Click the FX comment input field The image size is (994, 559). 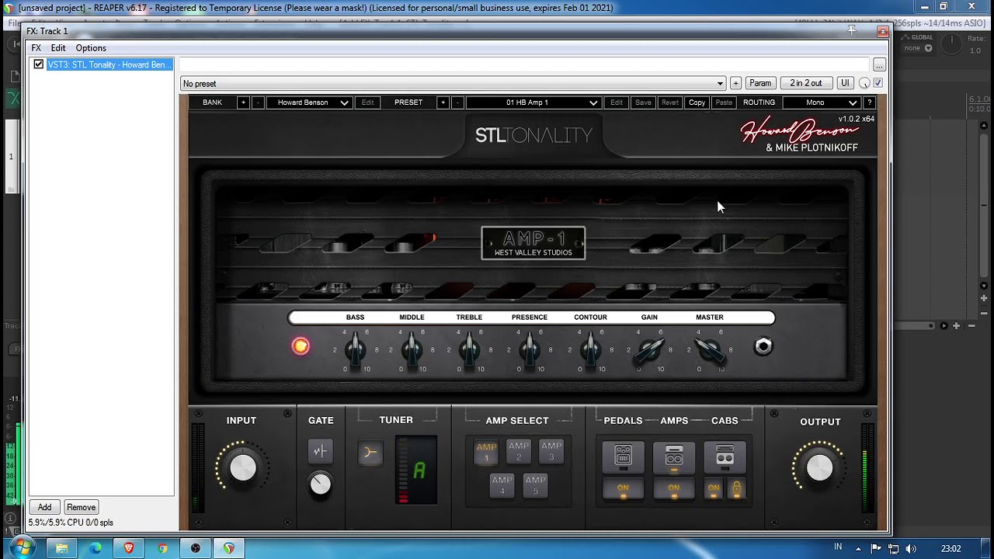click(x=524, y=65)
